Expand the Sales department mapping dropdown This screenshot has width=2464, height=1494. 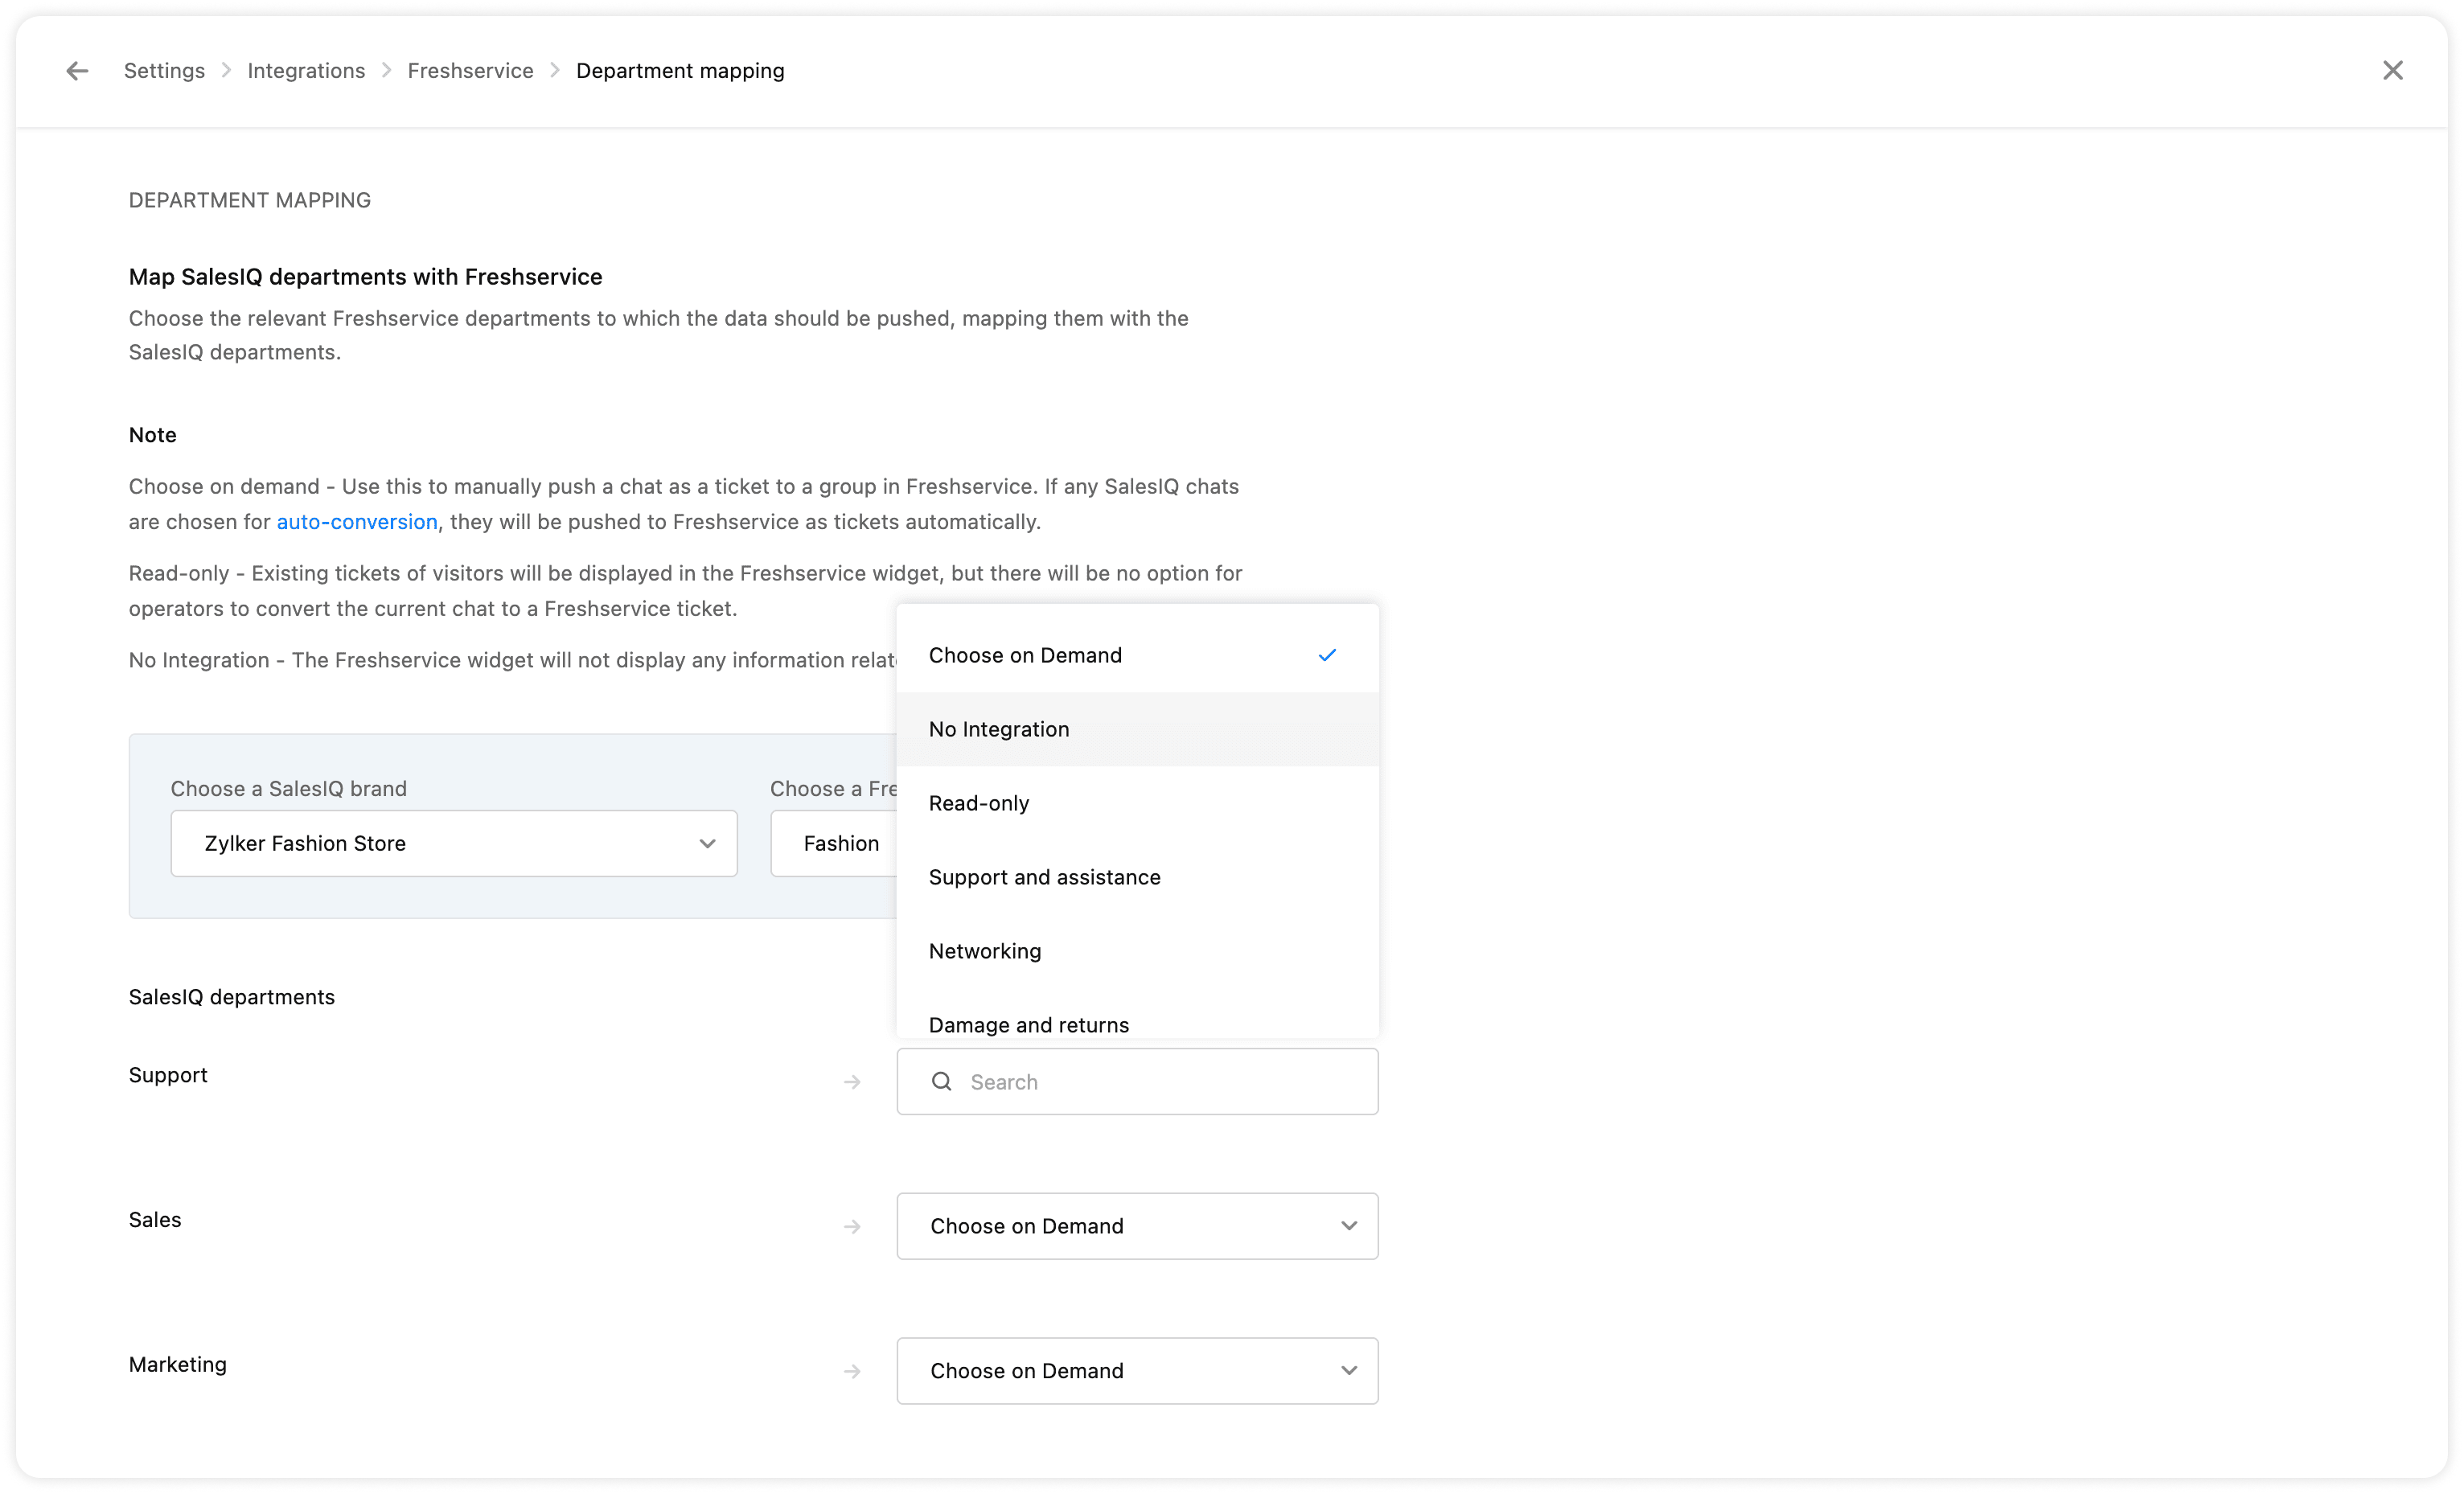(1137, 1226)
